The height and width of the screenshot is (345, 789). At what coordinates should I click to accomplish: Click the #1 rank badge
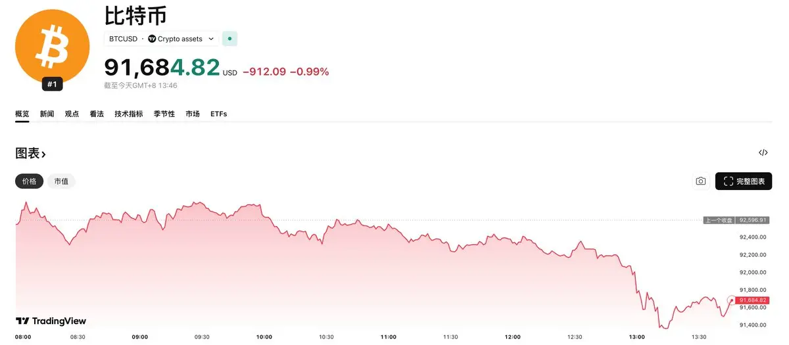click(52, 84)
